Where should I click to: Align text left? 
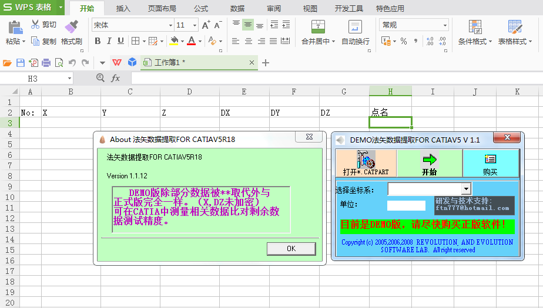[x=236, y=41]
